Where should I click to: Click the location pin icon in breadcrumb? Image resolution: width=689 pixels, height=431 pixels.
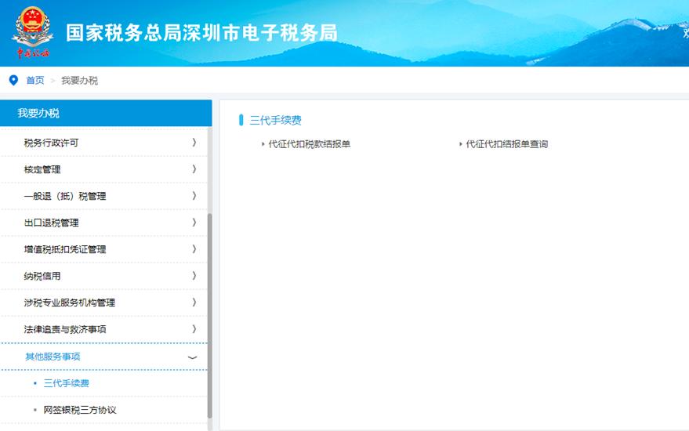pyautogui.click(x=13, y=80)
